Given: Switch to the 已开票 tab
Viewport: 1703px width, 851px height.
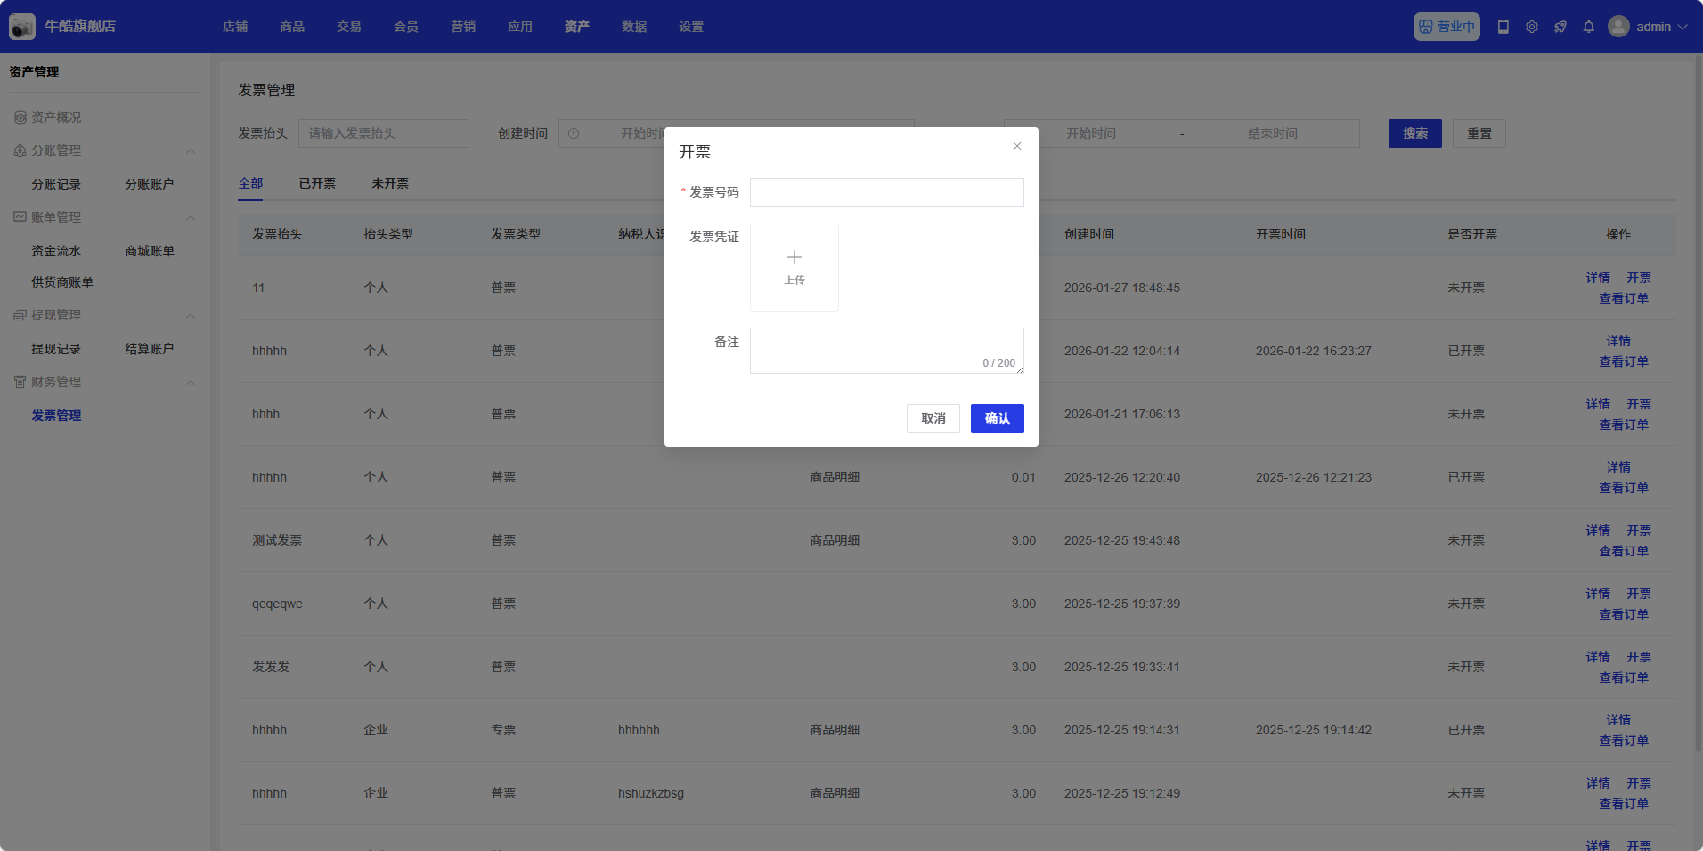Looking at the screenshot, I should 317,183.
